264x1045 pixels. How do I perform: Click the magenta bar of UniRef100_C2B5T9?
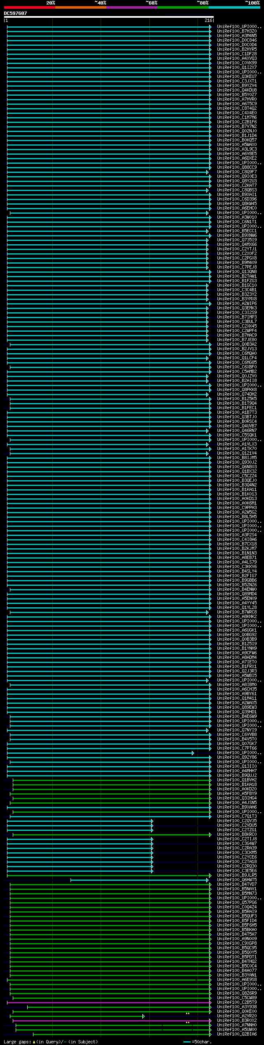click(109, 1003)
